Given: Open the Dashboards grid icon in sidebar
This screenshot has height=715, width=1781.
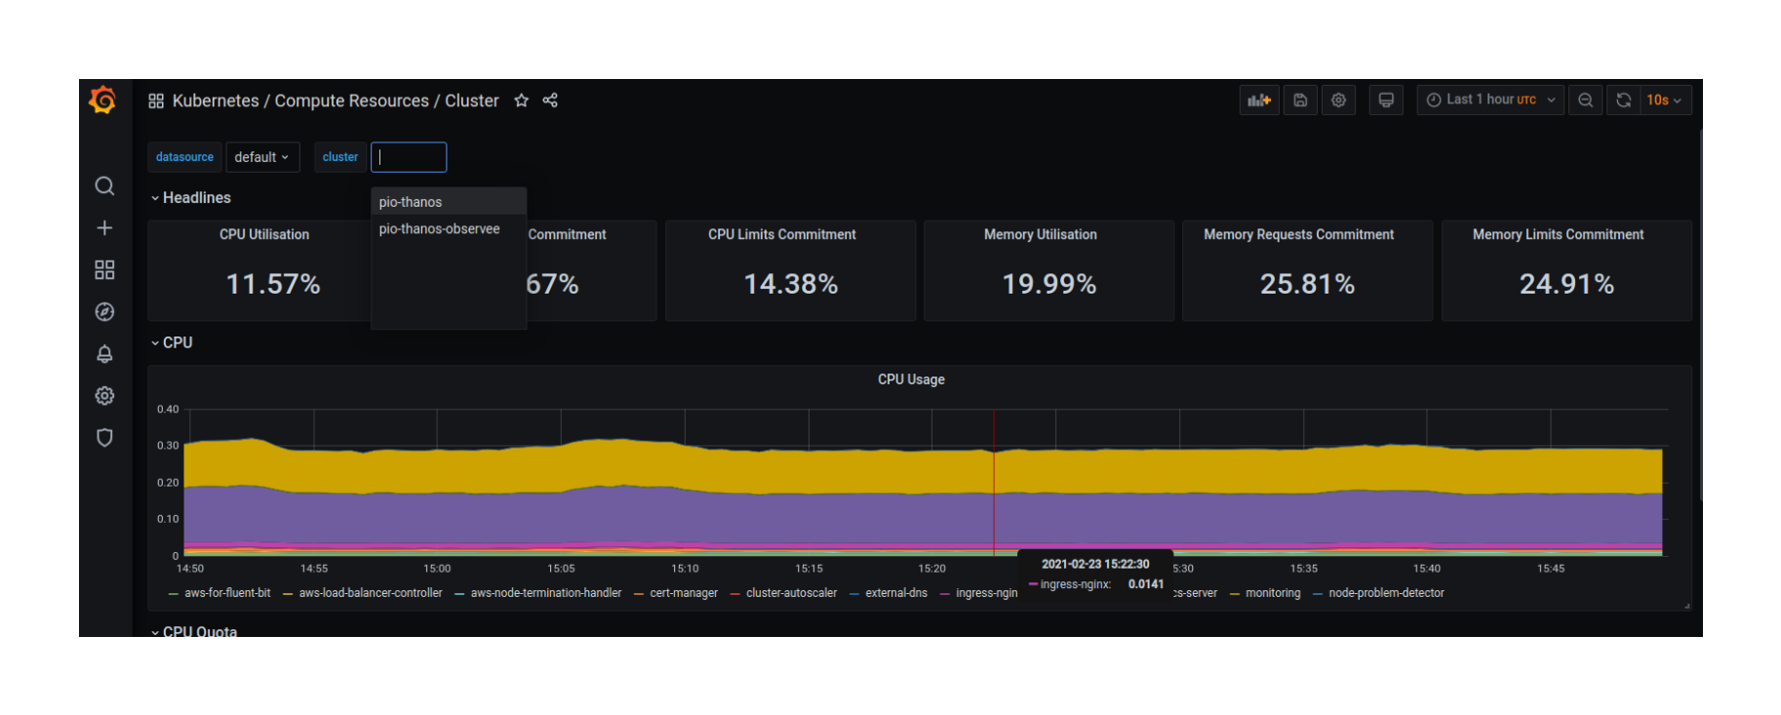Looking at the screenshot, I should coord(104,269).
